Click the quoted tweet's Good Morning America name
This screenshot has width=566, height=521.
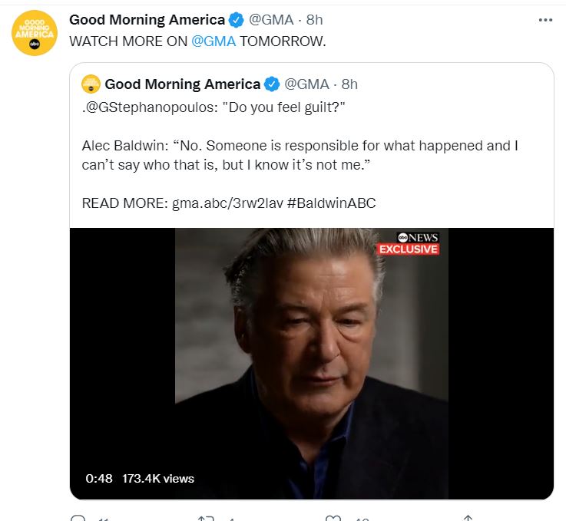(x=182, y=84)
